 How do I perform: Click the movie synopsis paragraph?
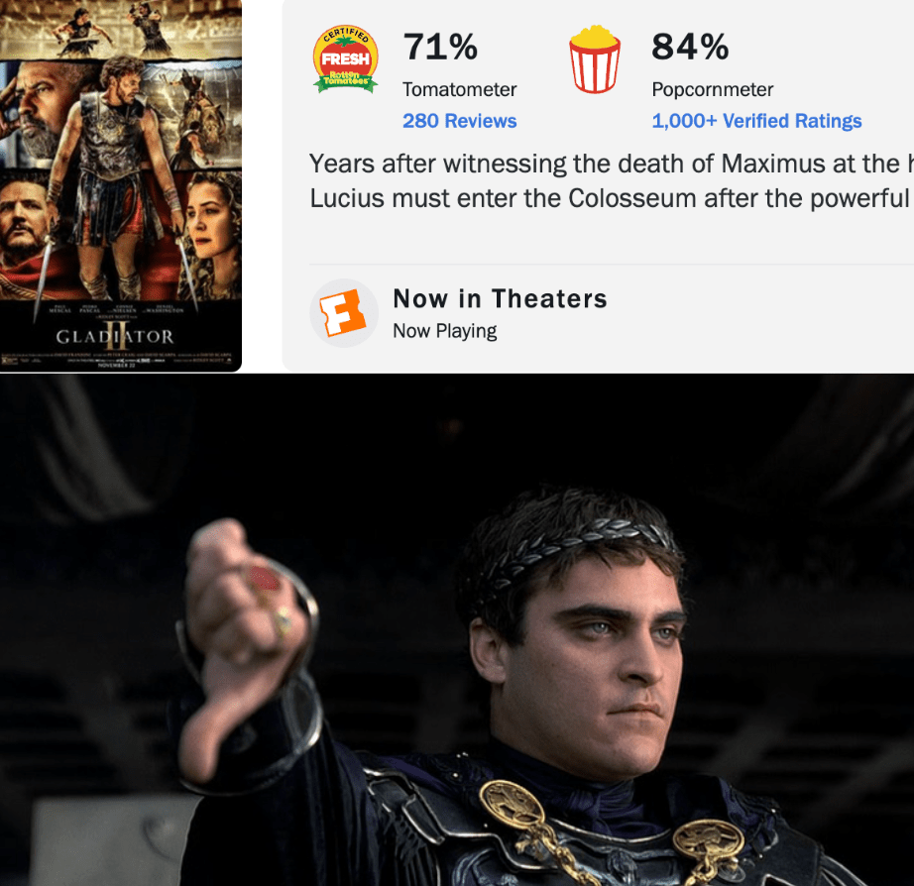(611, 180)
